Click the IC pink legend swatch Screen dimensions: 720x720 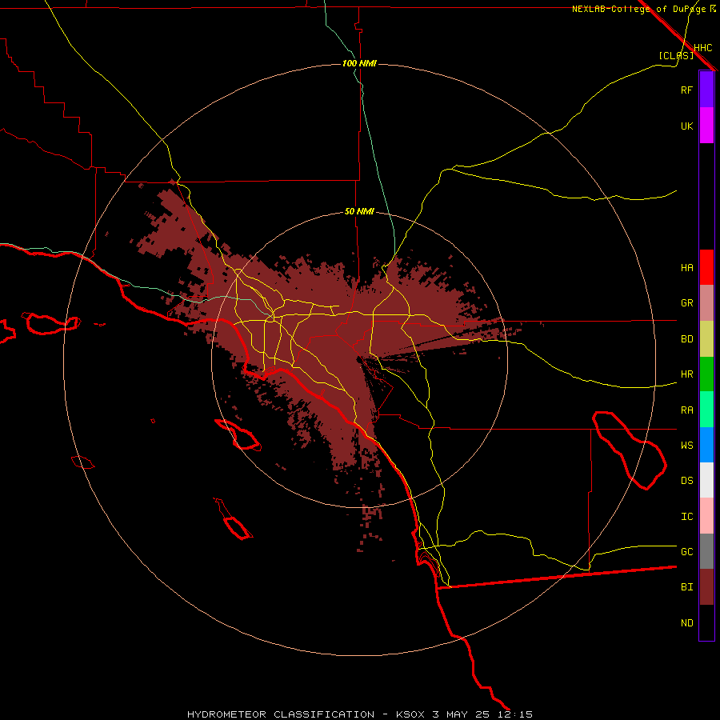pos(706,516)
